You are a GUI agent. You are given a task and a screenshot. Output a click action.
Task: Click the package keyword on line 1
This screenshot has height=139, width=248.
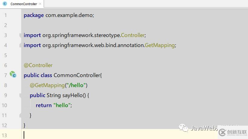click(34, 15)
